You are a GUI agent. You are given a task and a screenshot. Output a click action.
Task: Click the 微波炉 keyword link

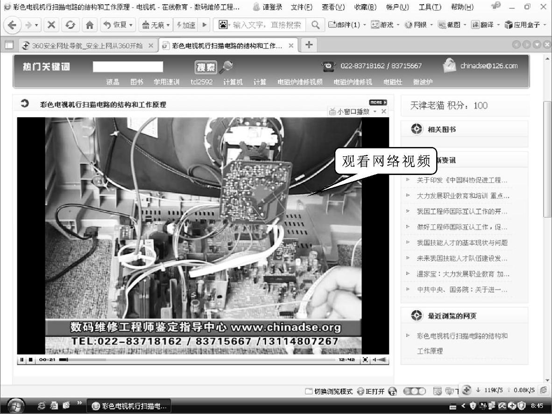pos(423,82)
